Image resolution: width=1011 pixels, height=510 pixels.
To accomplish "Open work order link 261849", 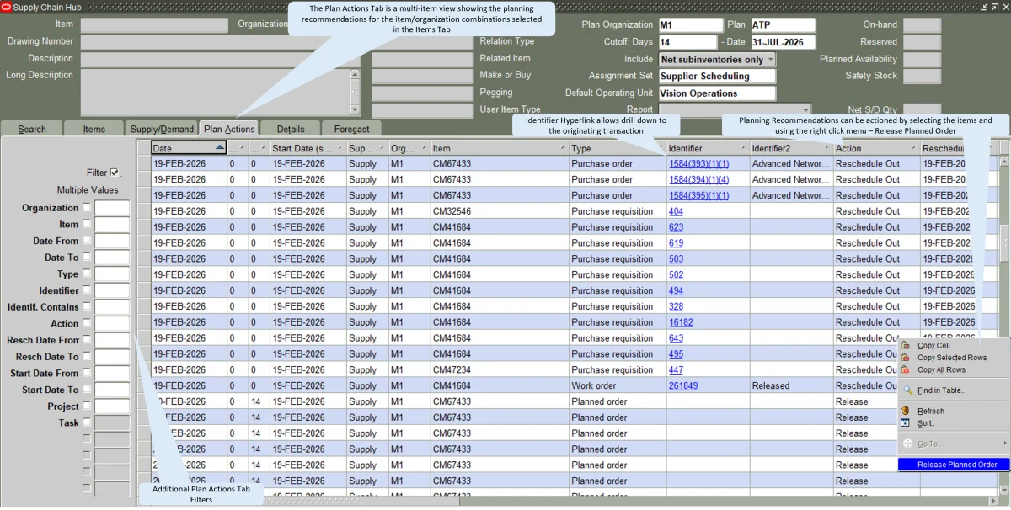I will coord(683,385).
